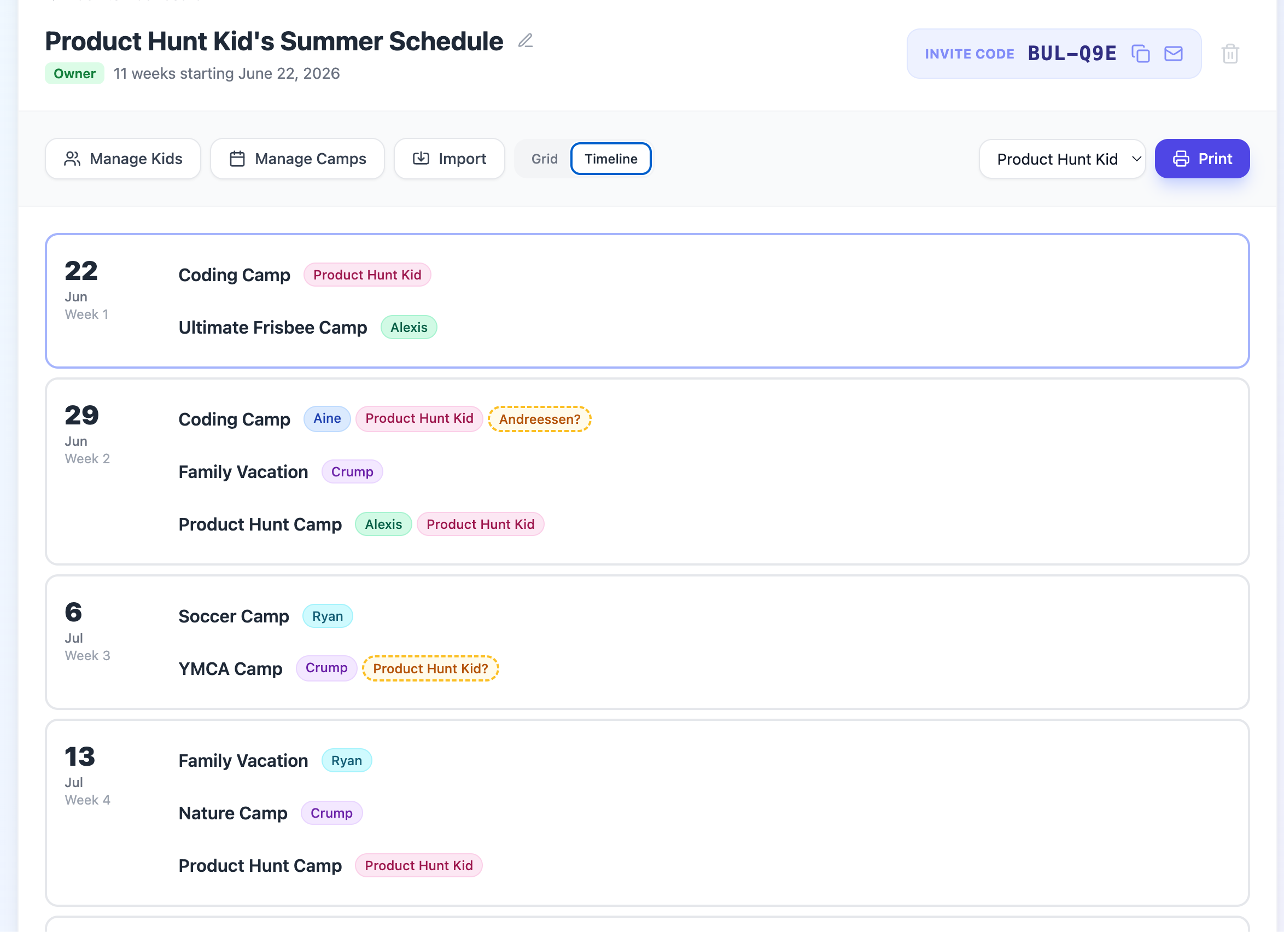Click the Alexis tag on Ultimate Frisbee Camp
Viewport: 1284px width, 932px height.
408,327
